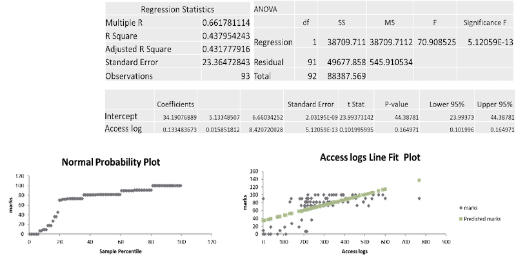Click the Observations count cell 93
Image resolution: width=516 pixels, height=263 pixels.
[x=241, y=75]
